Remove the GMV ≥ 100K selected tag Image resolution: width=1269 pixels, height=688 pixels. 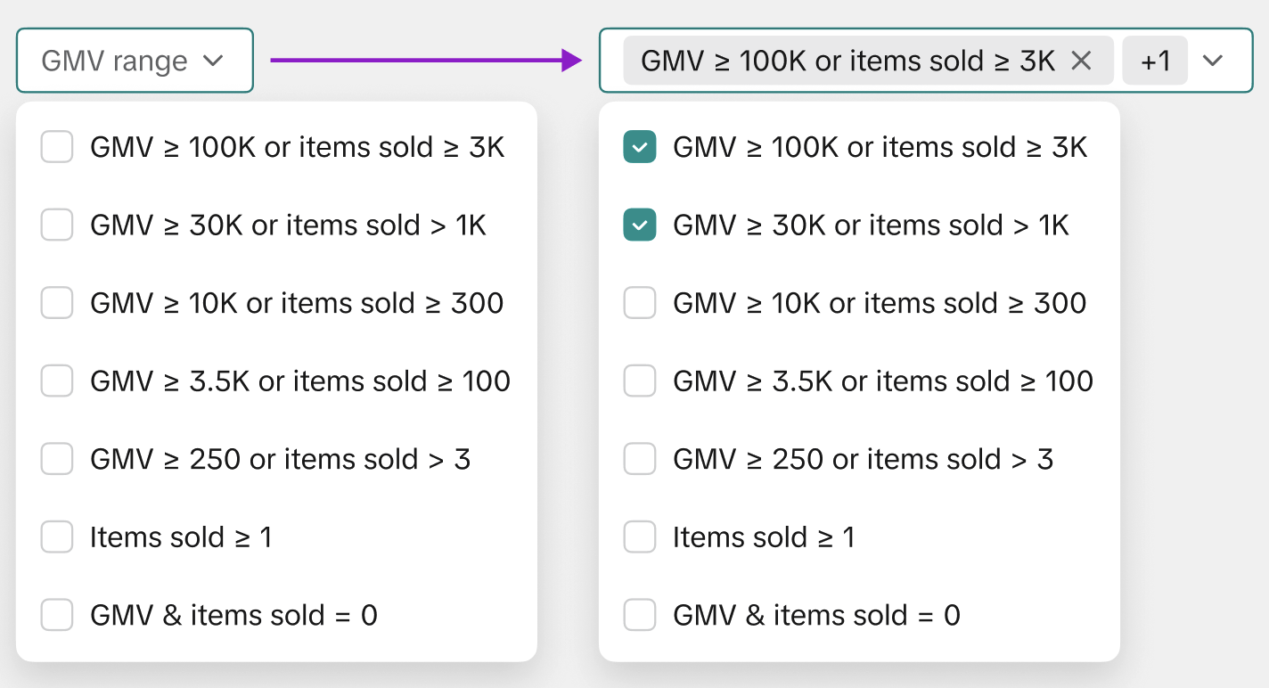1081,61
